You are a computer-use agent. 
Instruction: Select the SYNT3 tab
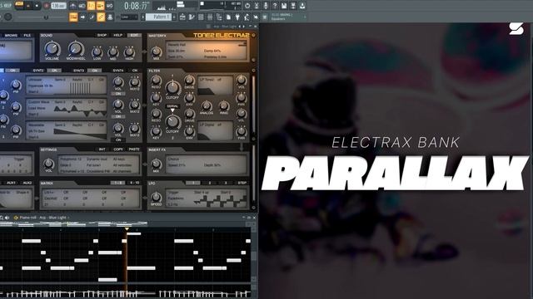78,71
